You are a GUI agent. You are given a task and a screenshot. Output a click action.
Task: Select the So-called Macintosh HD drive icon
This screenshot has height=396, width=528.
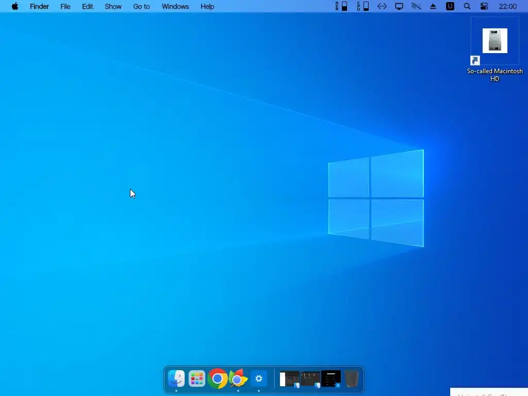494,41
